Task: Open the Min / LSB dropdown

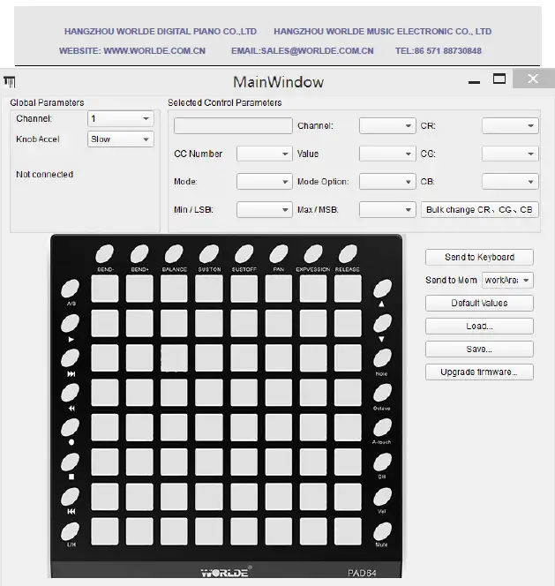Action: (x=264, y=210)
